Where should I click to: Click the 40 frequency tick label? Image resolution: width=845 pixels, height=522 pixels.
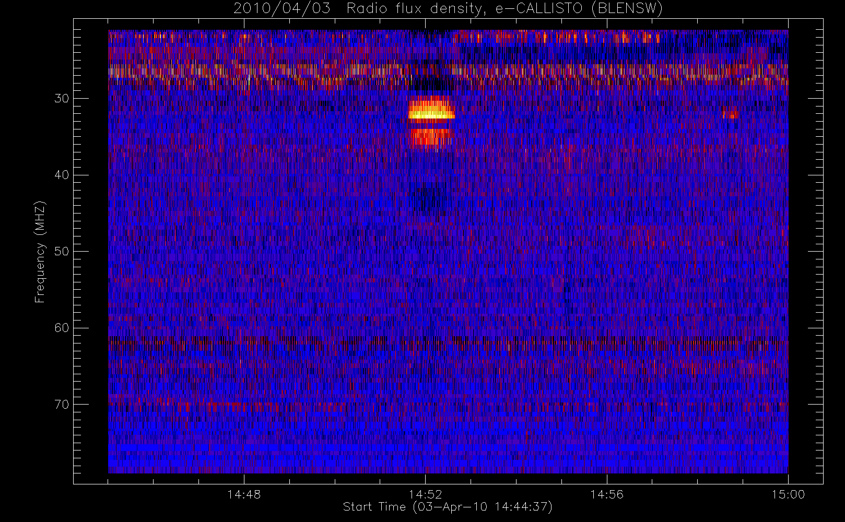tap(62, 175)
